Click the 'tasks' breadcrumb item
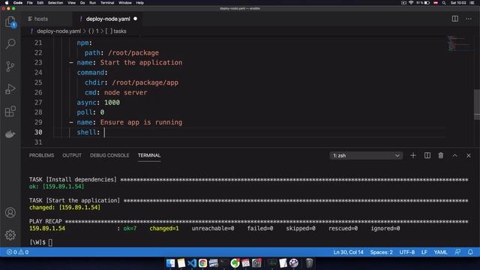 click(119, 31)
